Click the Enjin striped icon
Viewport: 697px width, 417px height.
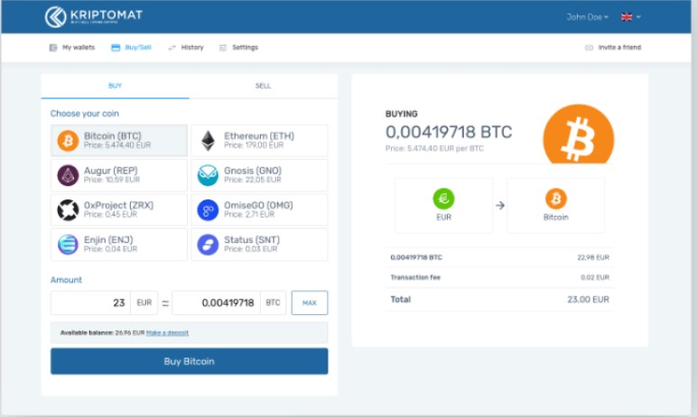[68, 245]
